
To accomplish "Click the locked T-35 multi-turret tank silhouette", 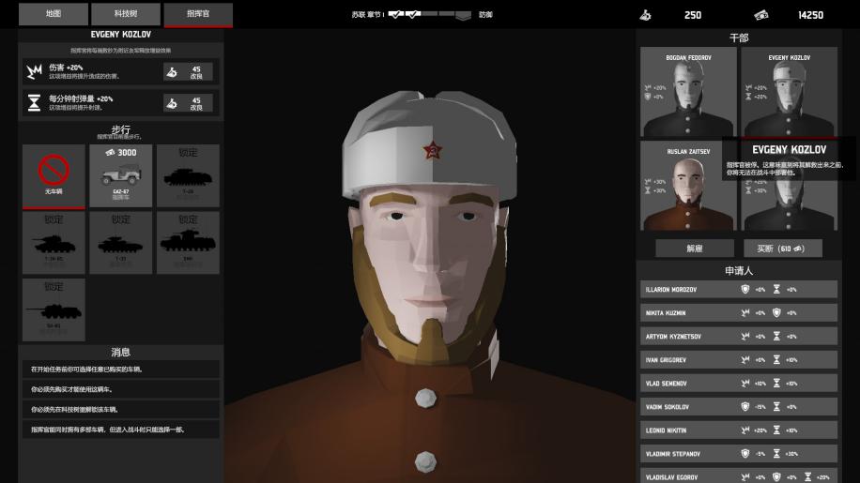I will (188, 243).
